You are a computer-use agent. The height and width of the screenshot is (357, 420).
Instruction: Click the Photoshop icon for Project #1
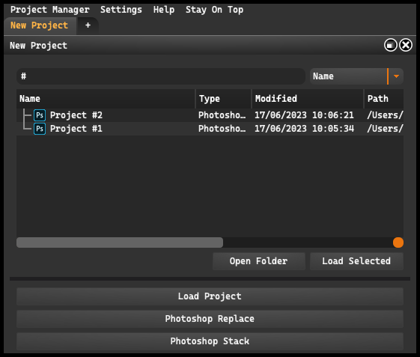[x=40, y=129]
